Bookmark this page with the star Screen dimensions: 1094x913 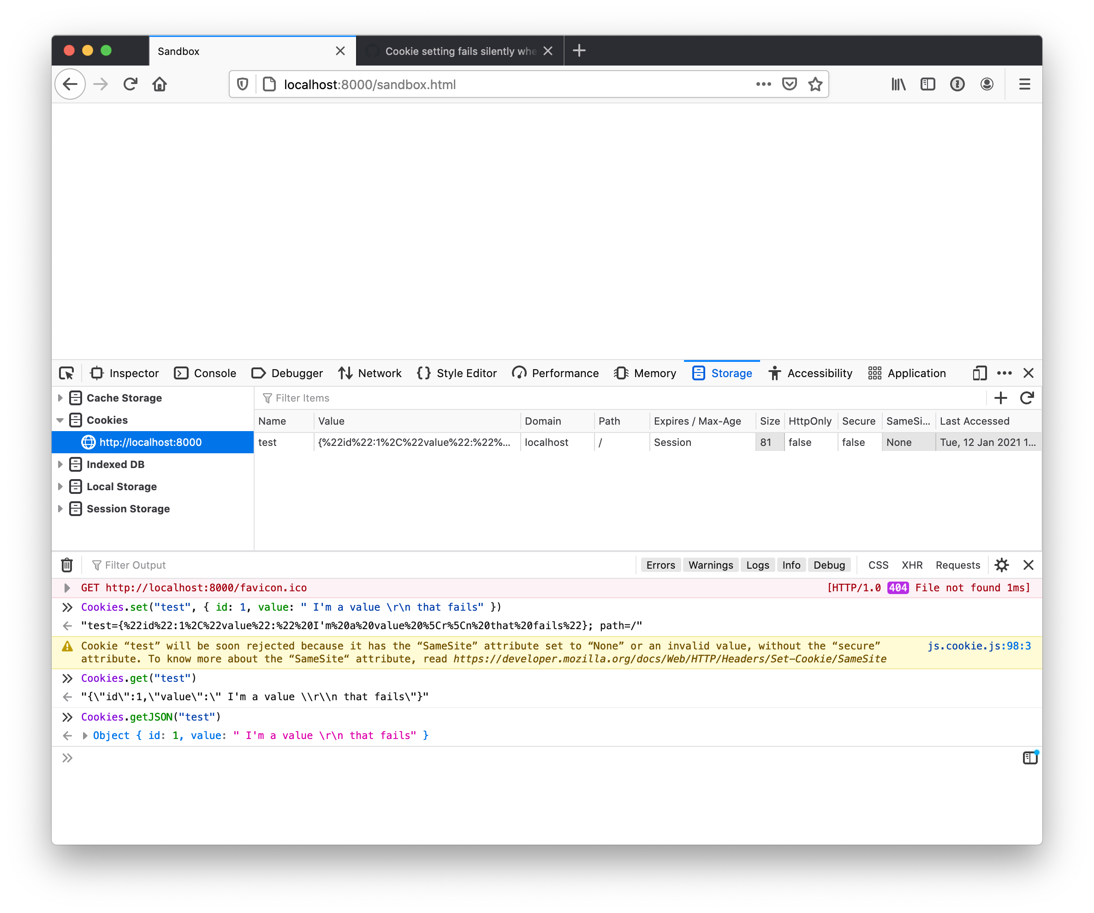[815, 84]
